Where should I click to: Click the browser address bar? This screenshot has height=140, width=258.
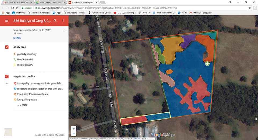click(x=134, y=8)
